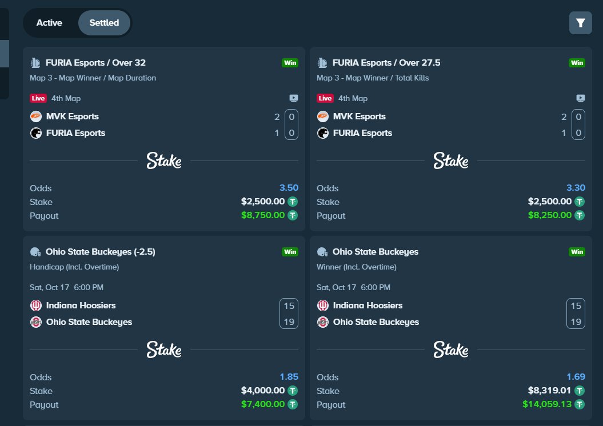The image size is (603, 426).
Task: Open live stream on the Total Kills card
Action: point(580,98)
